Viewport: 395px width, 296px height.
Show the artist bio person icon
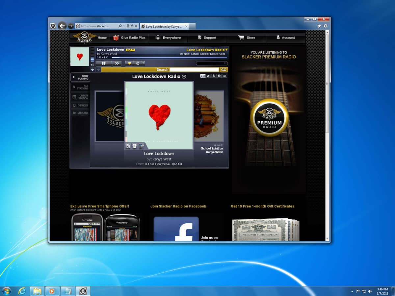click(x=214, y=76)
